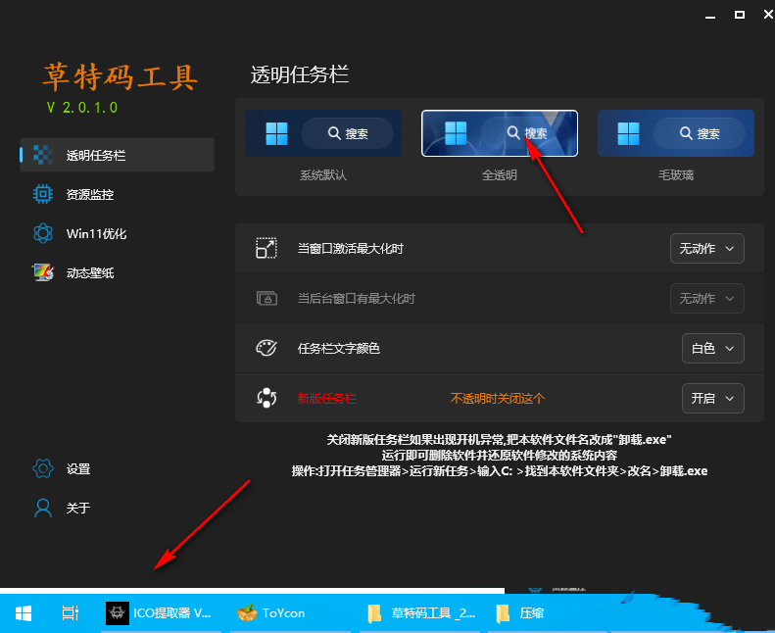Viewport: 775px width, 633px height.
Task: Click the 毛玻璃 label text
Action: coord(676,175)
